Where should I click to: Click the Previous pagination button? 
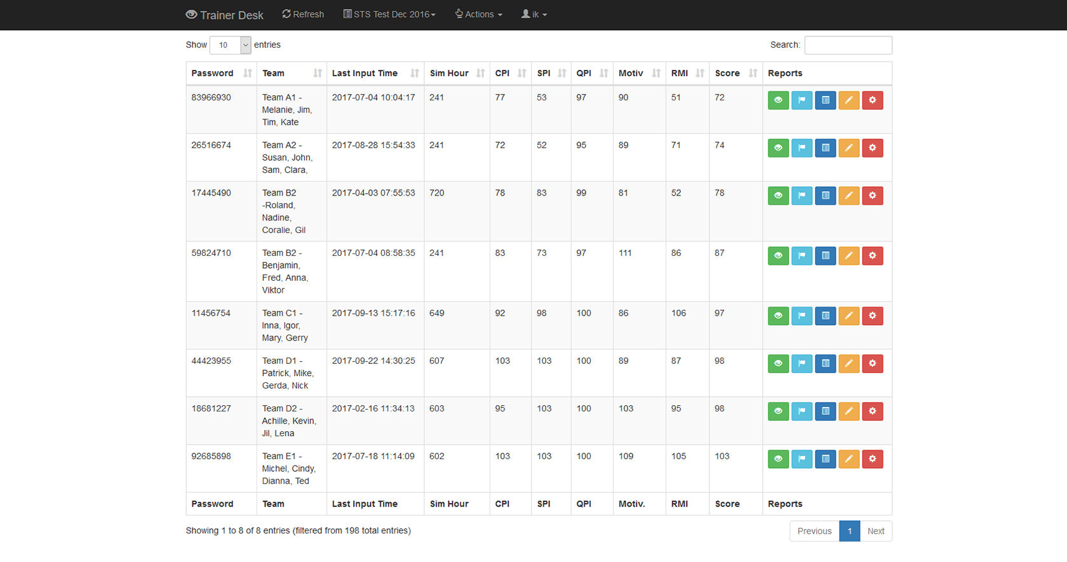(x=814, y=532)
